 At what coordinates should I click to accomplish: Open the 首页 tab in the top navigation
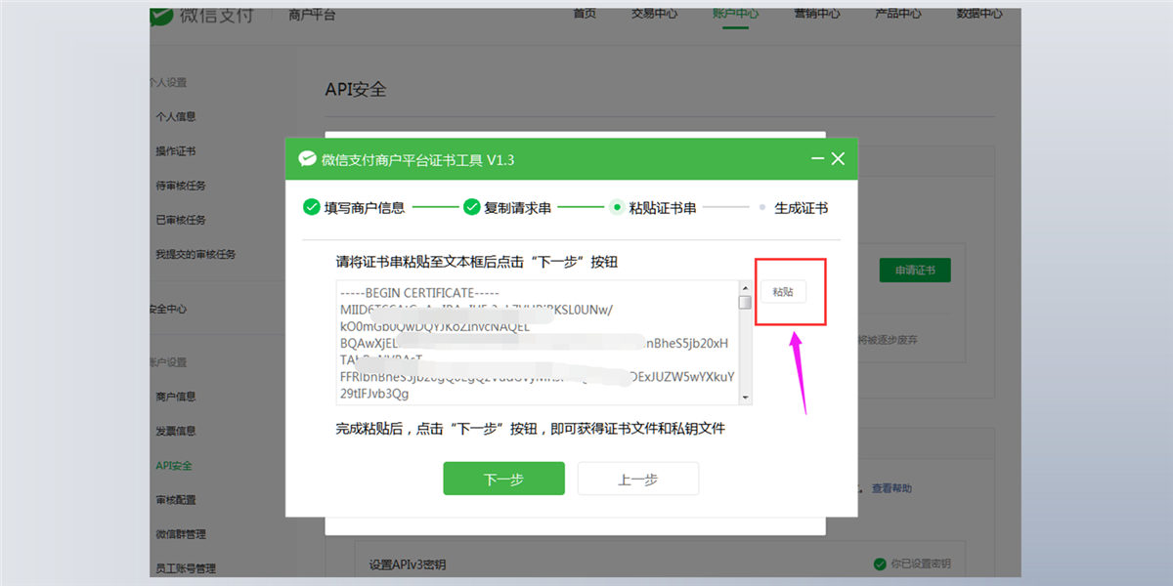(x=585, y=14)
